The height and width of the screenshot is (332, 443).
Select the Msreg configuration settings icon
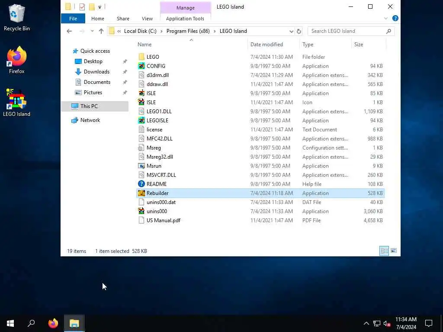(x=141, y=147)
